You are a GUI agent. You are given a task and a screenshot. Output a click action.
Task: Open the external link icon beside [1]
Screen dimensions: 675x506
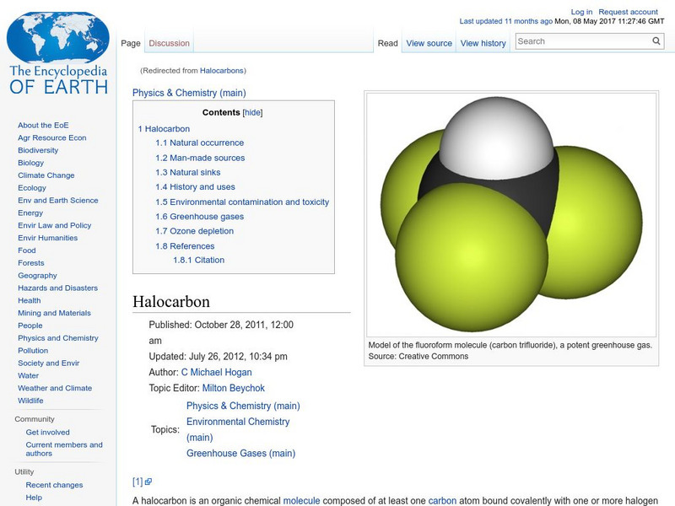point(148,482)
